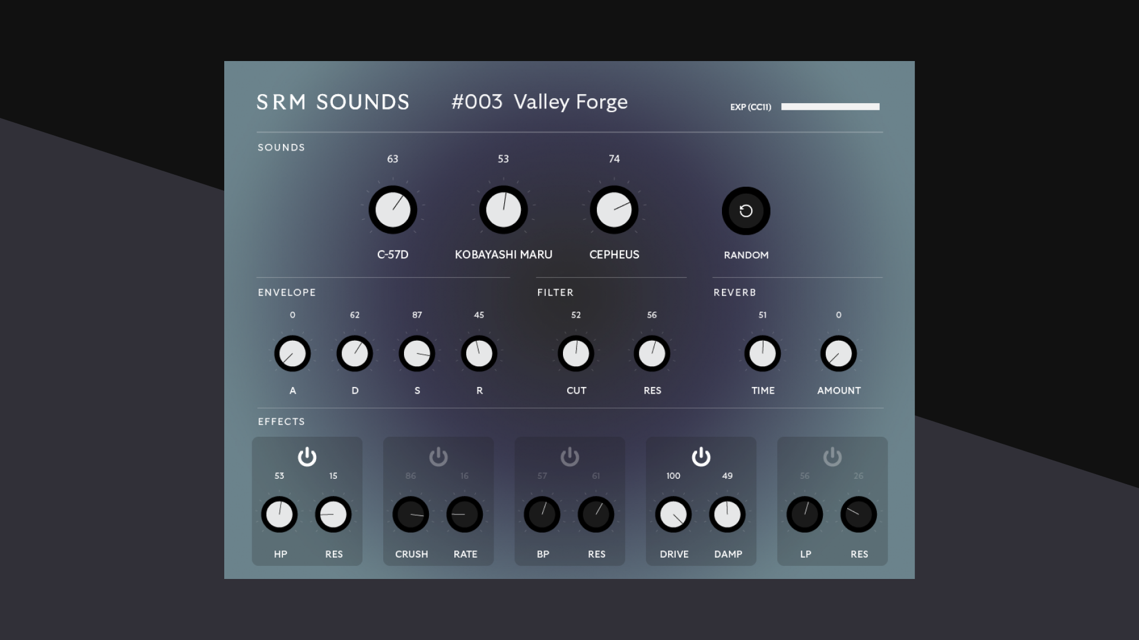Enable the Crush effect power button
The height and width of the screenshot is (640, 1139).
tap(438, 457)
